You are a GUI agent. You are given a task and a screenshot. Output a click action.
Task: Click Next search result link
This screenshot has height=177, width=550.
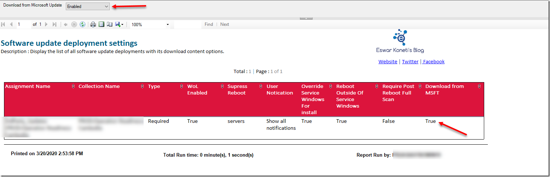point(225,24)
